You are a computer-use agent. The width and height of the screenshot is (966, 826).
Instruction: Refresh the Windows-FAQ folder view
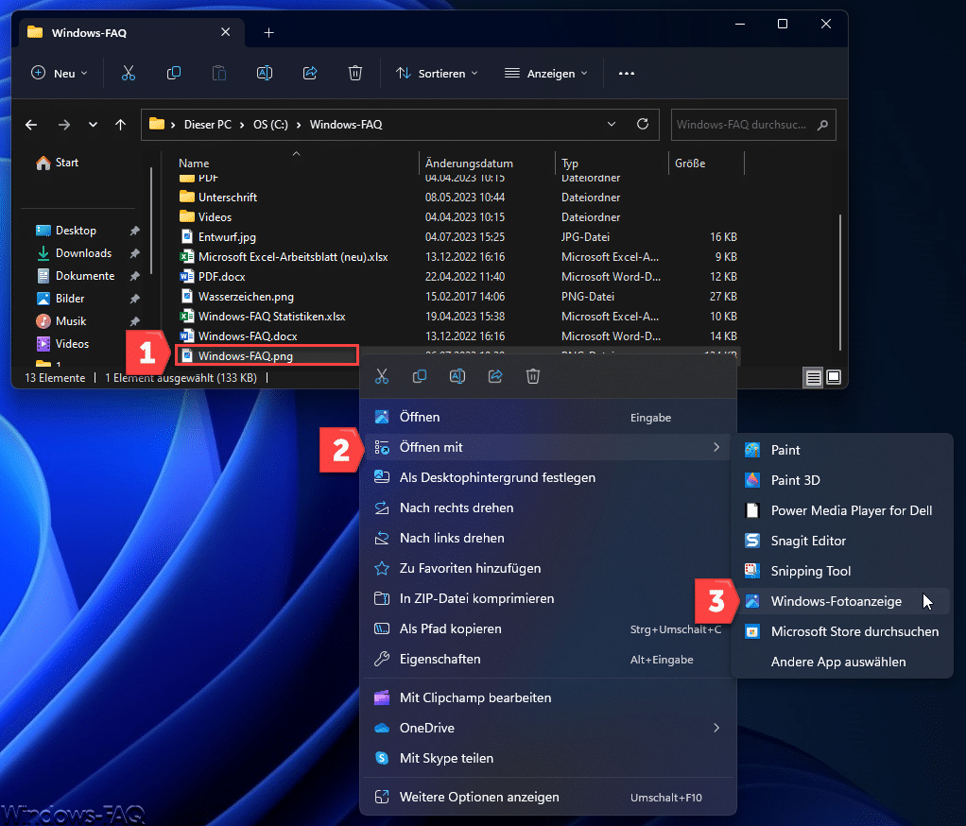[643, 125]
